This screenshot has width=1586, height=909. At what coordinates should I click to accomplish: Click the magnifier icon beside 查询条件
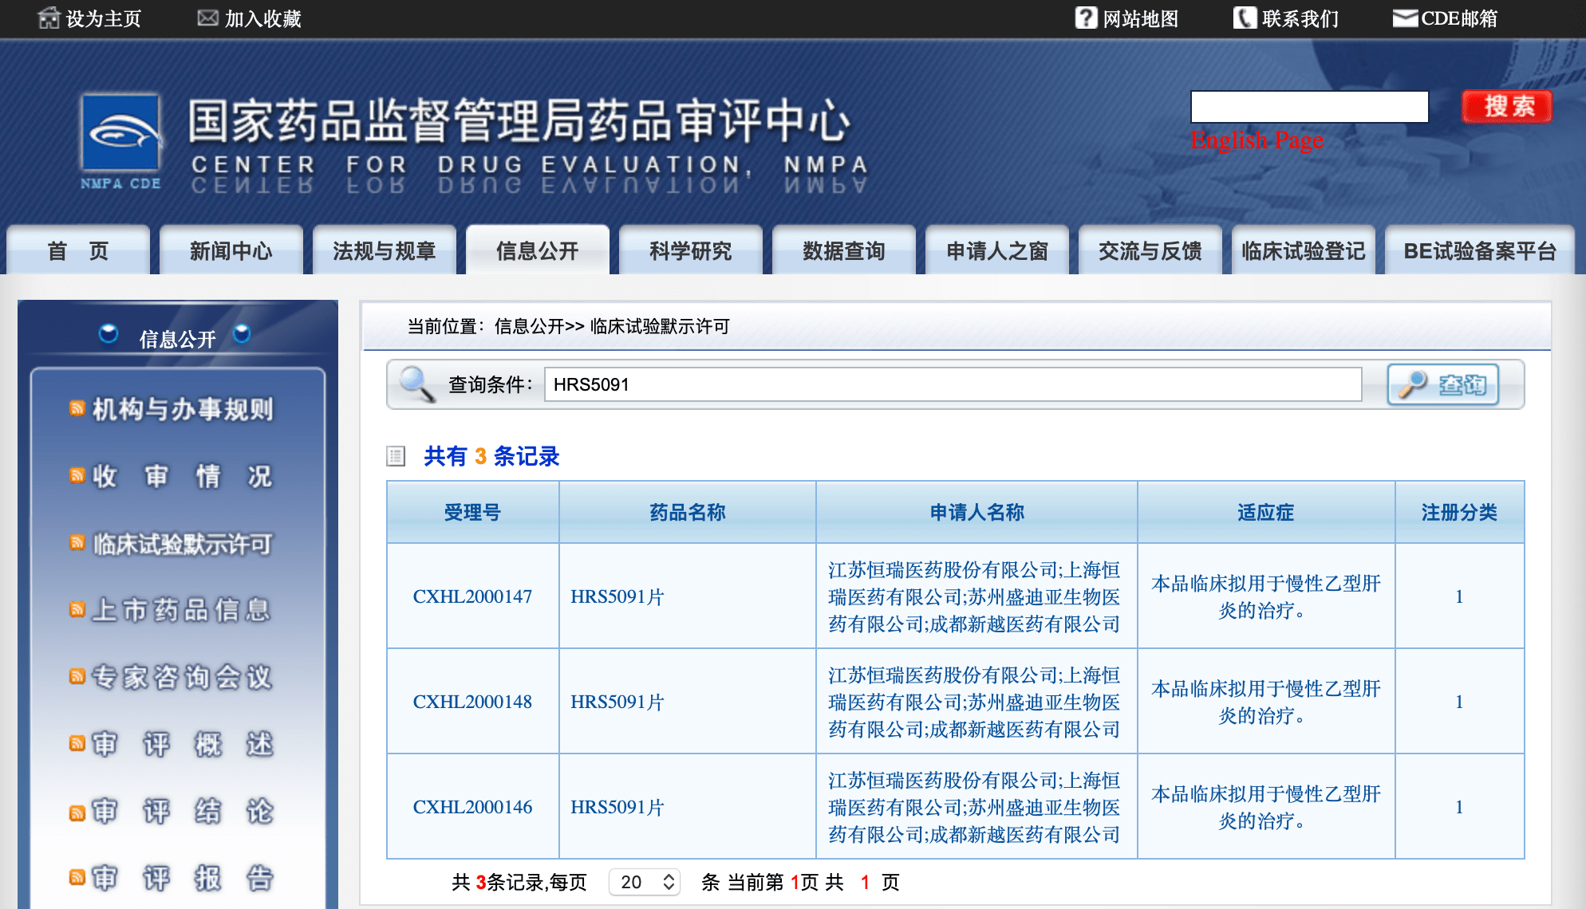click(x=416, y=384)
